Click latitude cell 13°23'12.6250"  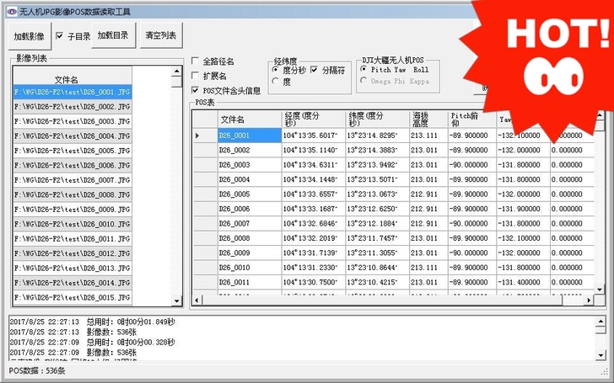click(377, 209)
